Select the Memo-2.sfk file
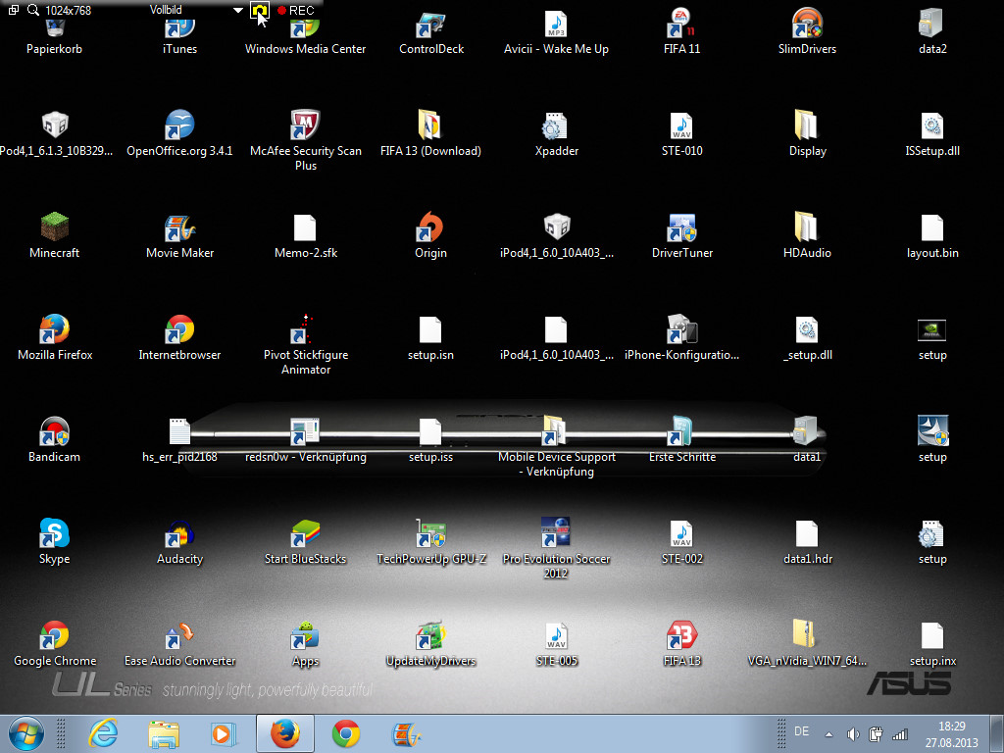The height and width of the screenshot is (753, 1004). pyautogui.click(x=306, y=235)
